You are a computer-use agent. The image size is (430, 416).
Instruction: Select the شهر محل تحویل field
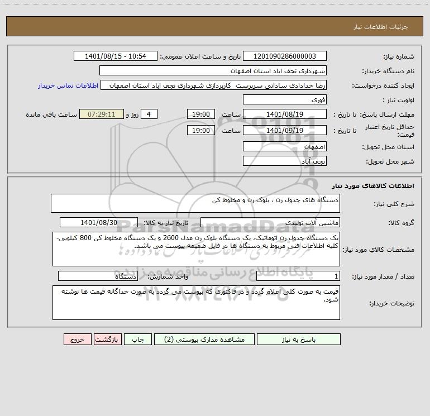[x=284, y=161]
